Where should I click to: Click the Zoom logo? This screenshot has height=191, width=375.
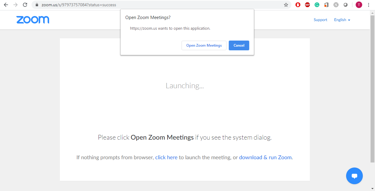tap(33, 20)
